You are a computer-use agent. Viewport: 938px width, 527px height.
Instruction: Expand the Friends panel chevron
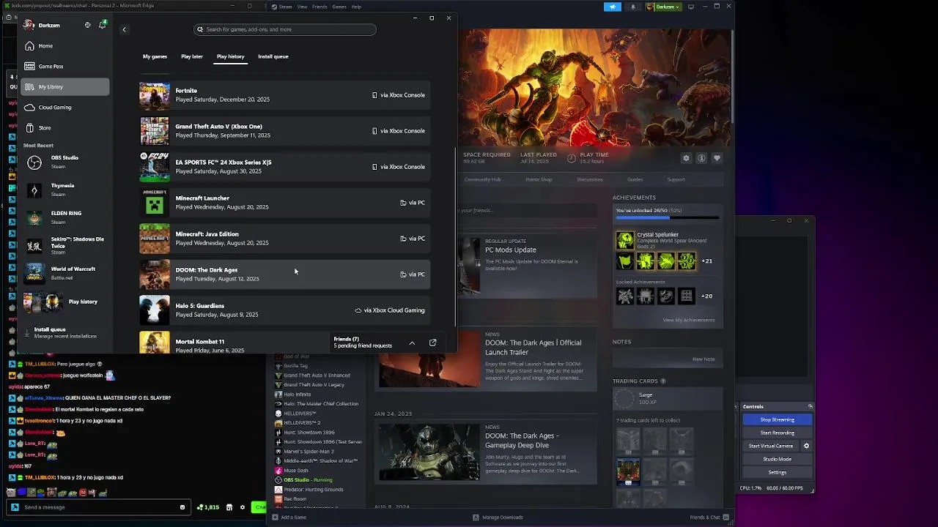tap(412, 343)
